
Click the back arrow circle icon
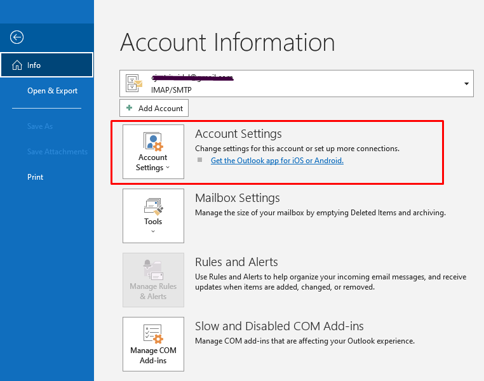point(17,37)
